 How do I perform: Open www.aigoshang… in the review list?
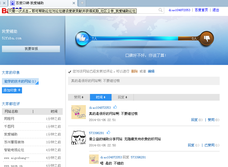point(16,158)
